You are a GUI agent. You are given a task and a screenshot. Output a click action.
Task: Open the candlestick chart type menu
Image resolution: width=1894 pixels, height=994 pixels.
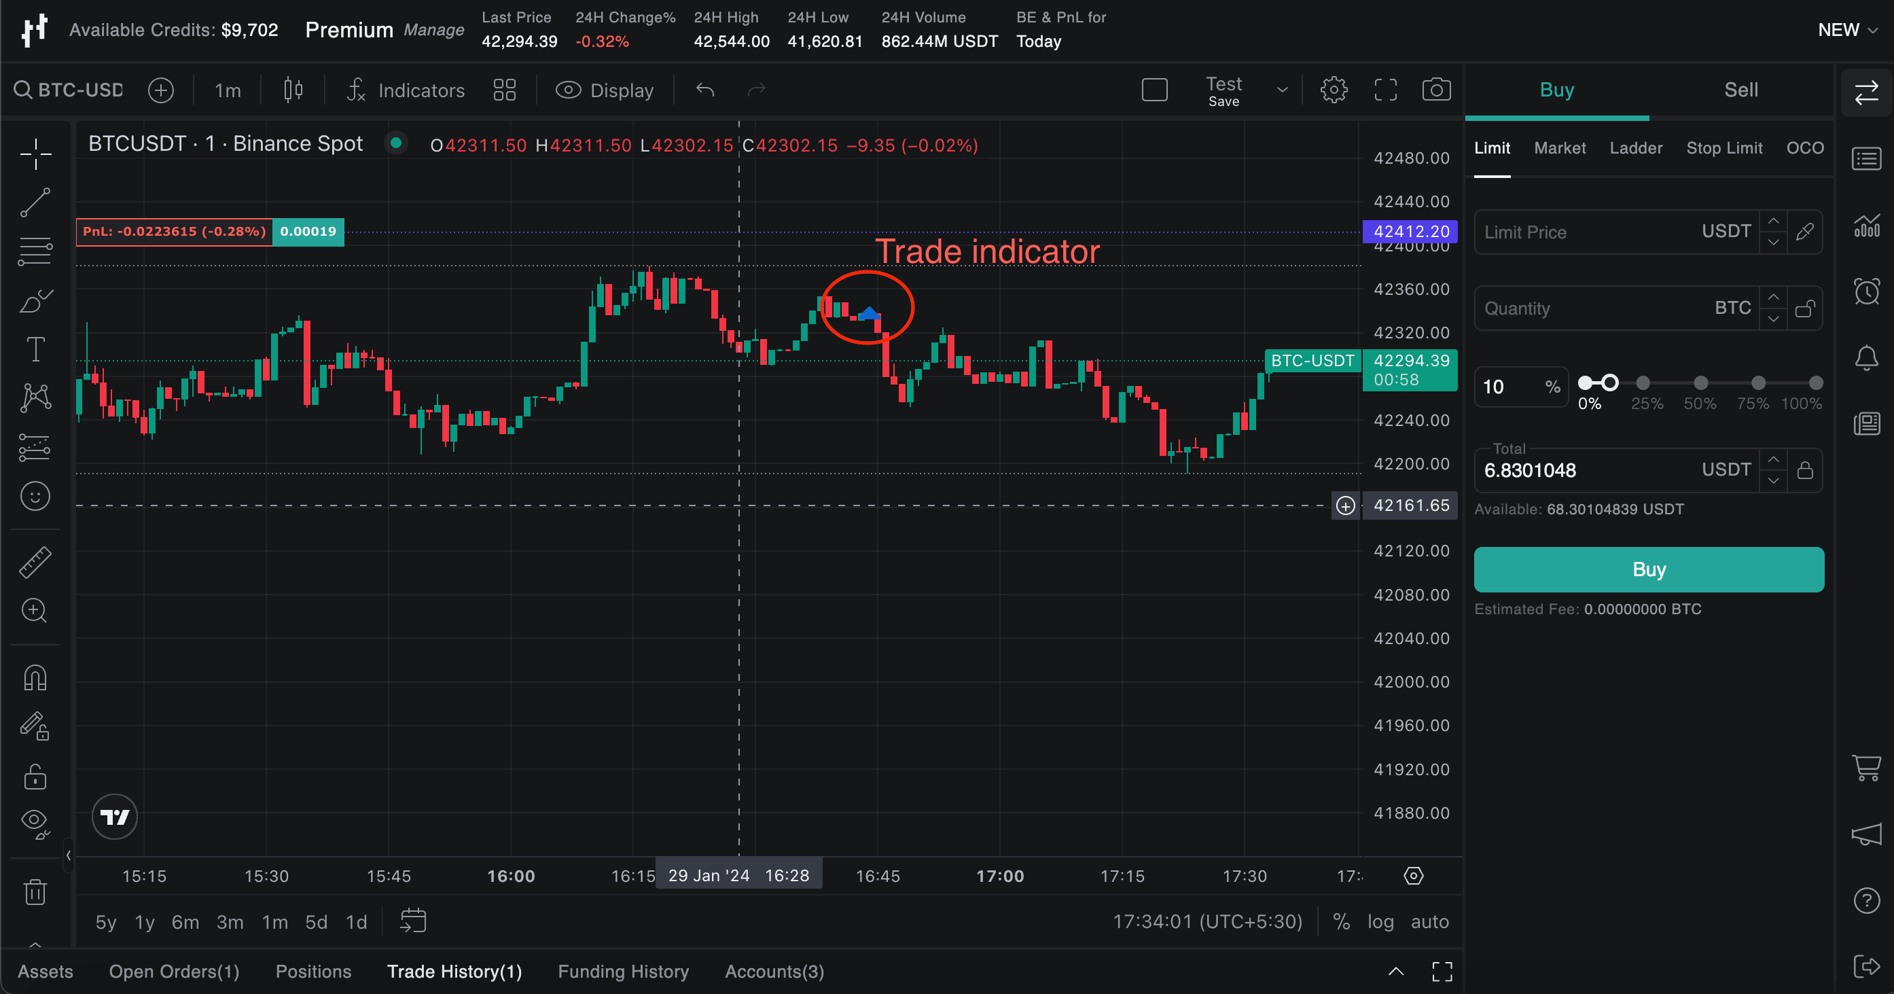click(x=293, y=90)
